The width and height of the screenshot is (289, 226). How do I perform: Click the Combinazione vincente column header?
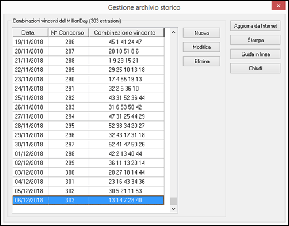(127, 32)
